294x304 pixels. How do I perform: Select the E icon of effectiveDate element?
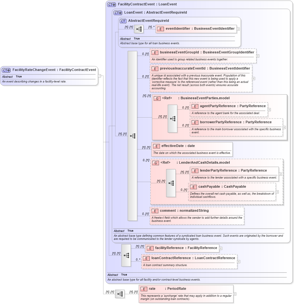(156, 146)
